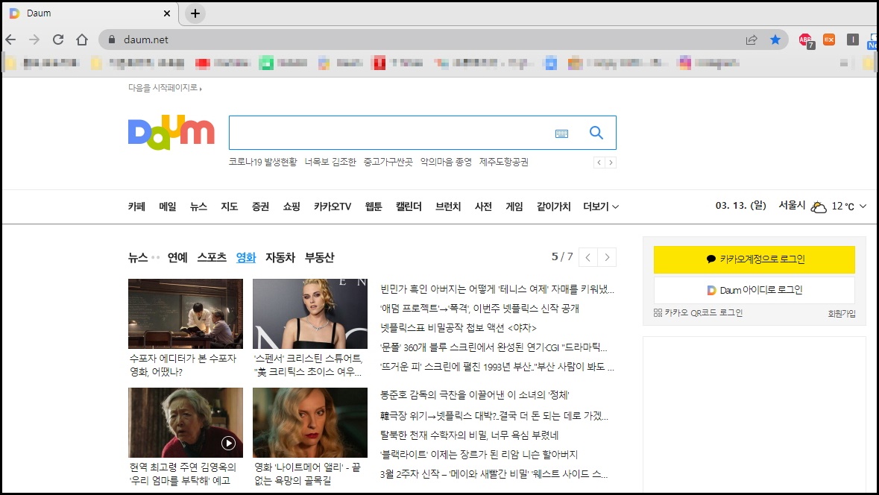Show previous trending keywords arrow
Screen dimensions: 879x495
599,163
